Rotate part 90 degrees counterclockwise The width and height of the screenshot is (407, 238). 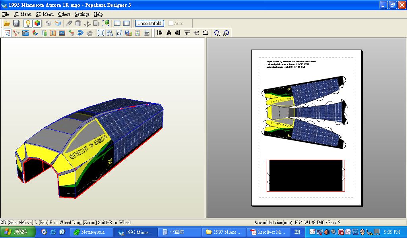217,33
